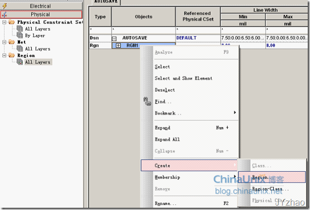Image resolution: width=310 pixels, height=210 pixels.
Task: Select spreadsheet icon for By Layer
Action: point(20,35)
